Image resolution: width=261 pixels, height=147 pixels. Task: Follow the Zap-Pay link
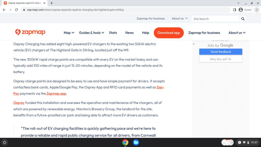[x=160, y=87]
